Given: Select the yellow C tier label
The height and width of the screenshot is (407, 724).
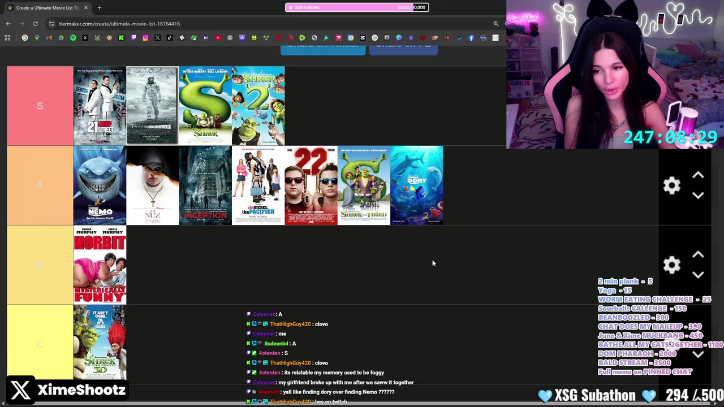Looking at the screenshot, I should [40, 344].
